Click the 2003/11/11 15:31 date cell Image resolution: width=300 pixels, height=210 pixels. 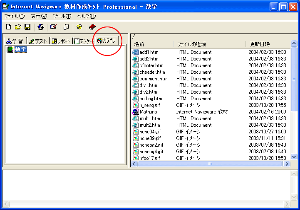(267, 138)
